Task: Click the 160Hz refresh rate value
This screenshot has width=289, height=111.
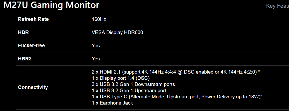Action: coord(99,19)
